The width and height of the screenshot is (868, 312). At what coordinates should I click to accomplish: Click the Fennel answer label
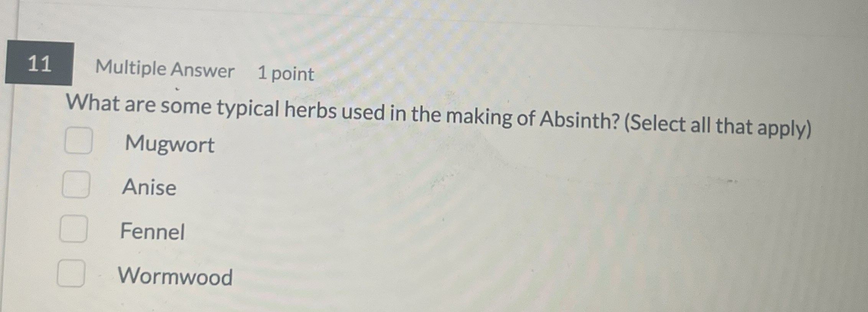(152, 232)
